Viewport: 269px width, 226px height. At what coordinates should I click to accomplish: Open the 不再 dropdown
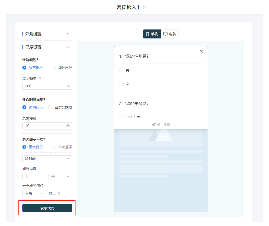(x=34, y=193)
